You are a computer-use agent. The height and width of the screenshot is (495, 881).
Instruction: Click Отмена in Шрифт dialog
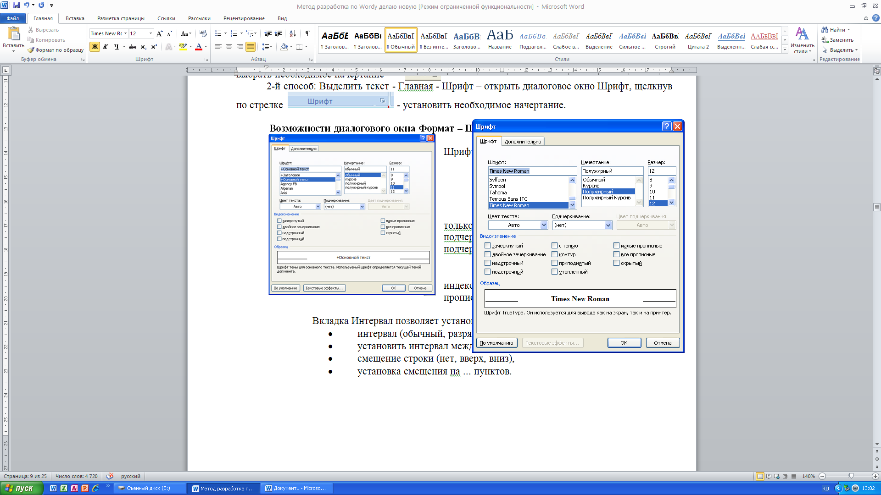point(663,343)
